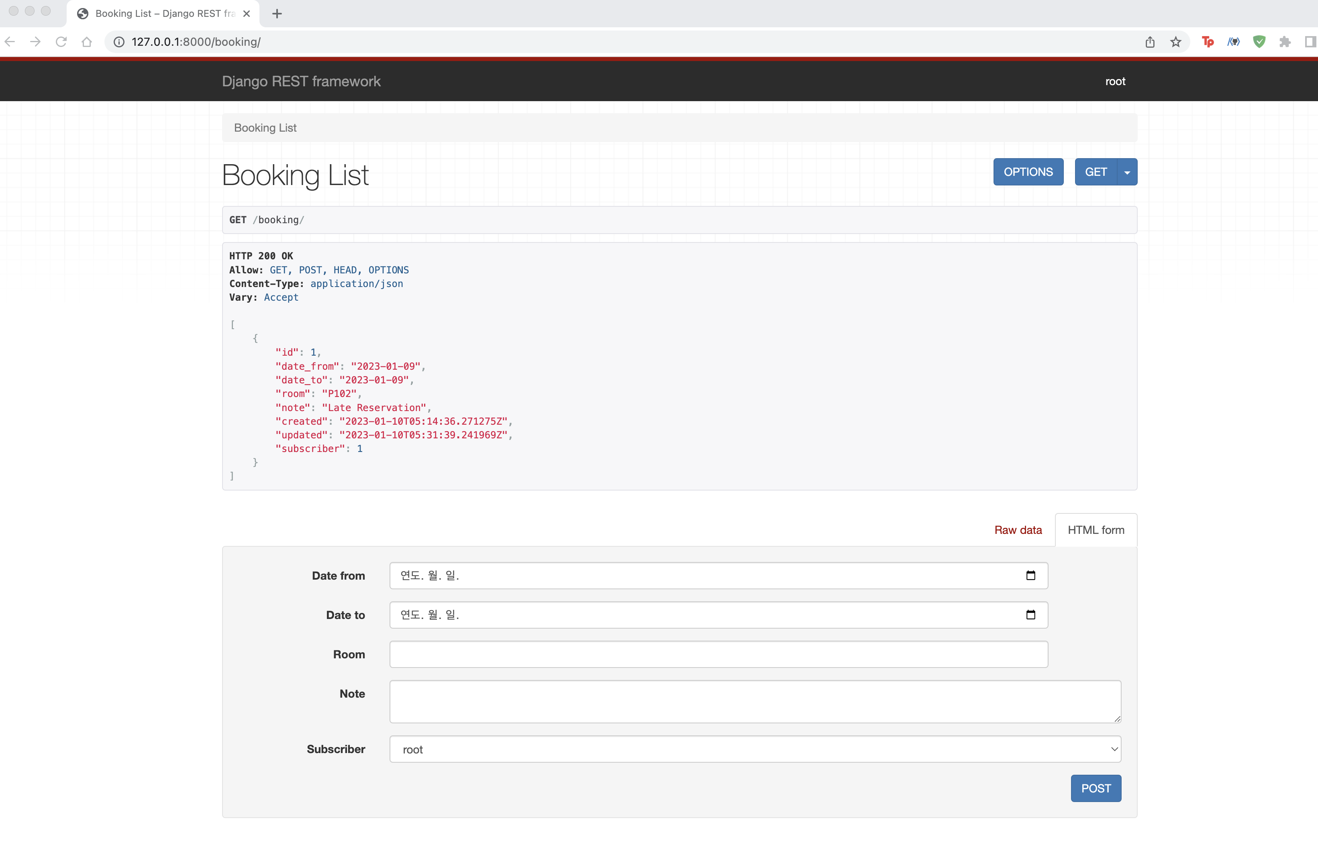Screen dimensions: 1318x851
Task: Open Date from calendar picker icon
Action: (x=1030, y=576)
